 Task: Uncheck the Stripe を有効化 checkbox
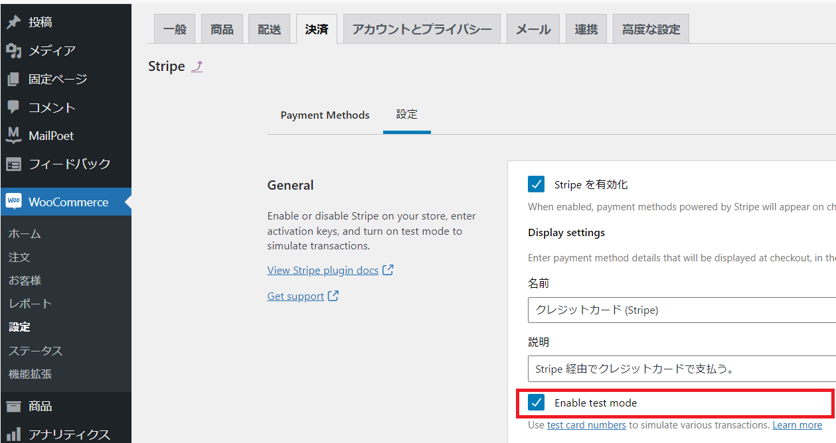click(536, 184)
